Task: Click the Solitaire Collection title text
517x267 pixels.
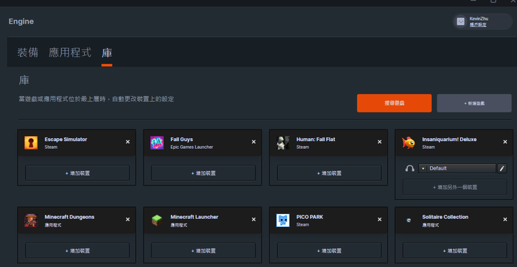Action: (445, 217)
